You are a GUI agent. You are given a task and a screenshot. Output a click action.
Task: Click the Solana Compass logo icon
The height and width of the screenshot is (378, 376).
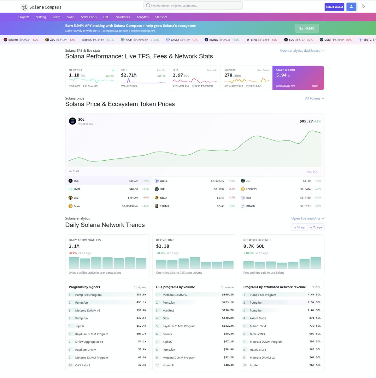[24, 7]
